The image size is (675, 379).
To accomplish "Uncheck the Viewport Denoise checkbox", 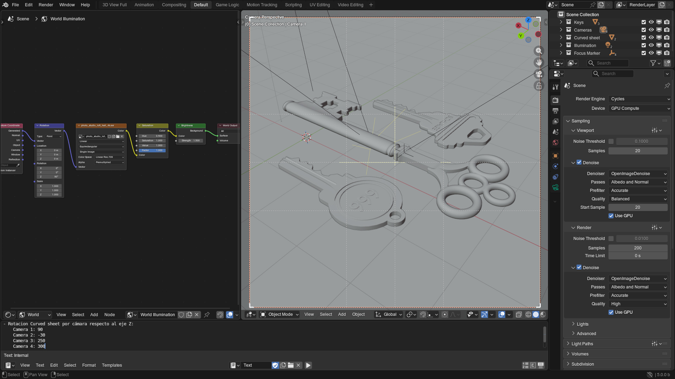I will pos(579,162).
